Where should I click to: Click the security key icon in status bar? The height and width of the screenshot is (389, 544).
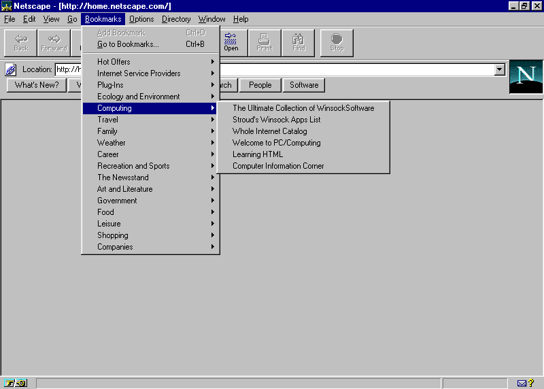tap(16, 383)
